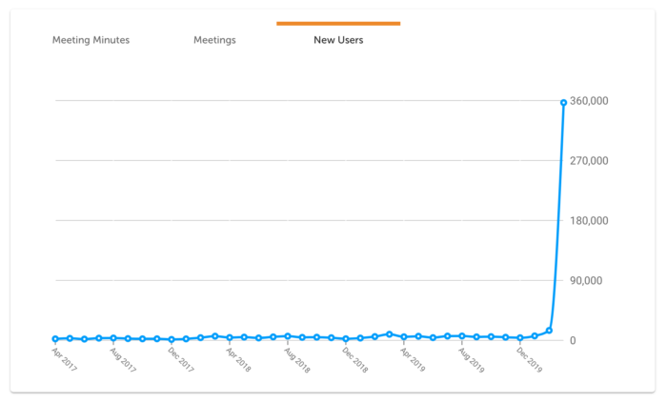This screenshot has width=667, height=403.
Task: Click the orange active-tab indicator bar
Action: [x=338, y=23]
